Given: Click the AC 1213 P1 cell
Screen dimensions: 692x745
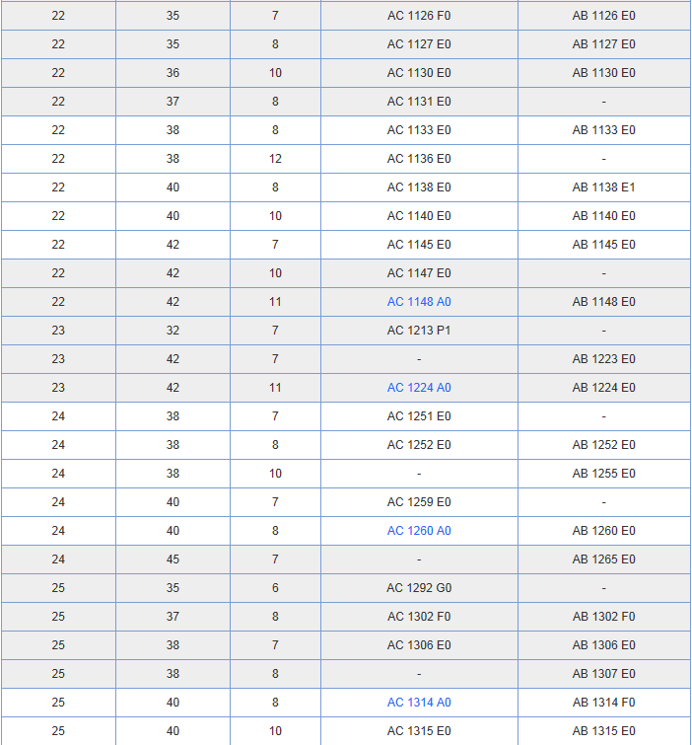Looking at the screenshot, I should (x=419, y=331).
